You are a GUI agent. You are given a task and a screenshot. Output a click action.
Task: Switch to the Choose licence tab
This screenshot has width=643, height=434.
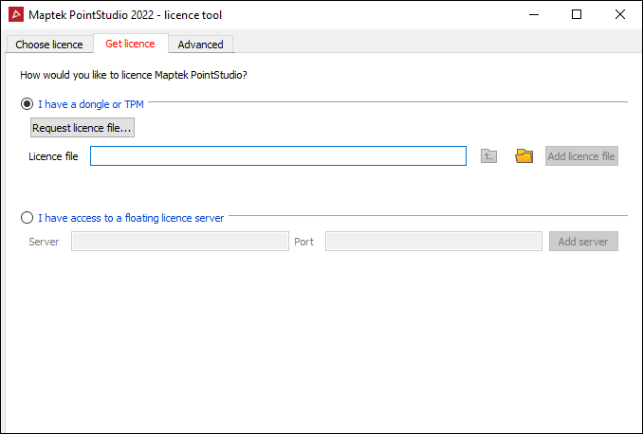(x=49, y=45)
